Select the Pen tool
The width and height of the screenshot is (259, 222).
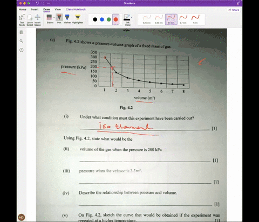[x=59, y=19]
